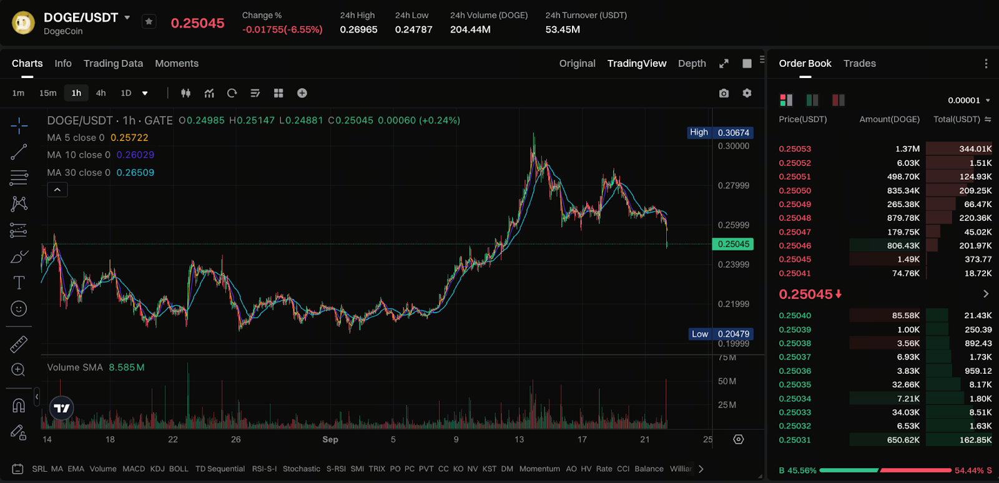This screenshot has width=999, height=483.
Task: Open the prediction and measurement tool
Action: coord(19,230)
